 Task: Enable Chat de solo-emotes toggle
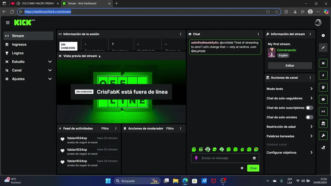(310, 117)
